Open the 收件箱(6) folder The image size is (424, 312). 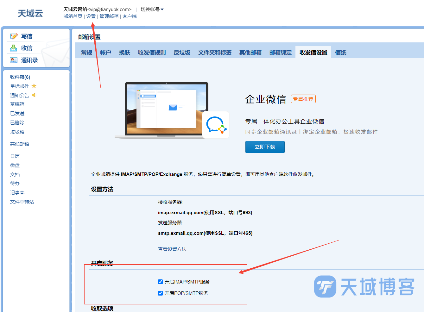coord(20,77)
